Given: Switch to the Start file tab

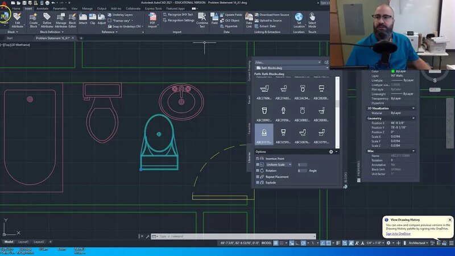Looking at the screenshot, I should tap(10, 38).
